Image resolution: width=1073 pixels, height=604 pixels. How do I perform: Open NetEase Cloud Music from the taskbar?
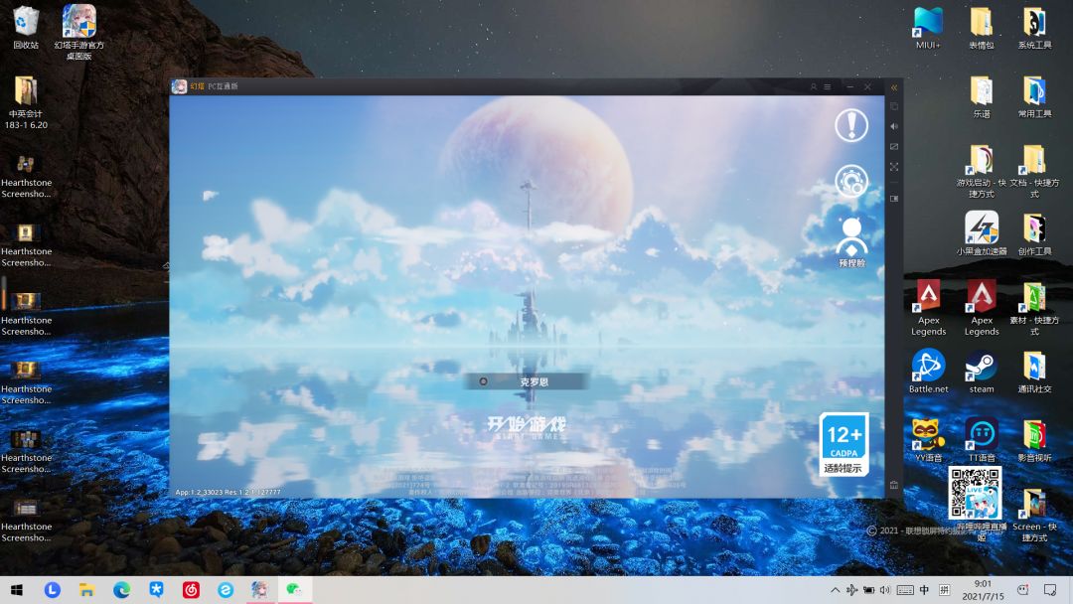tap(191, 590)
